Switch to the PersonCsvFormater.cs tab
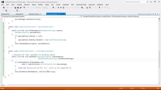Screen dimensions: 161x90 145,14
